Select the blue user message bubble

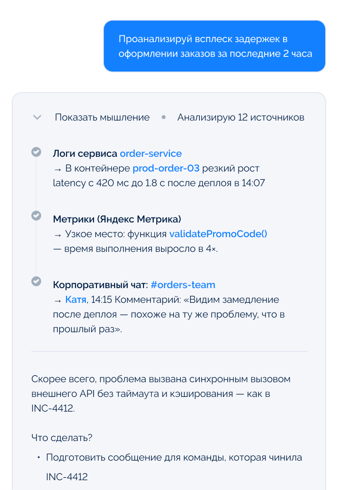(215, 46)
